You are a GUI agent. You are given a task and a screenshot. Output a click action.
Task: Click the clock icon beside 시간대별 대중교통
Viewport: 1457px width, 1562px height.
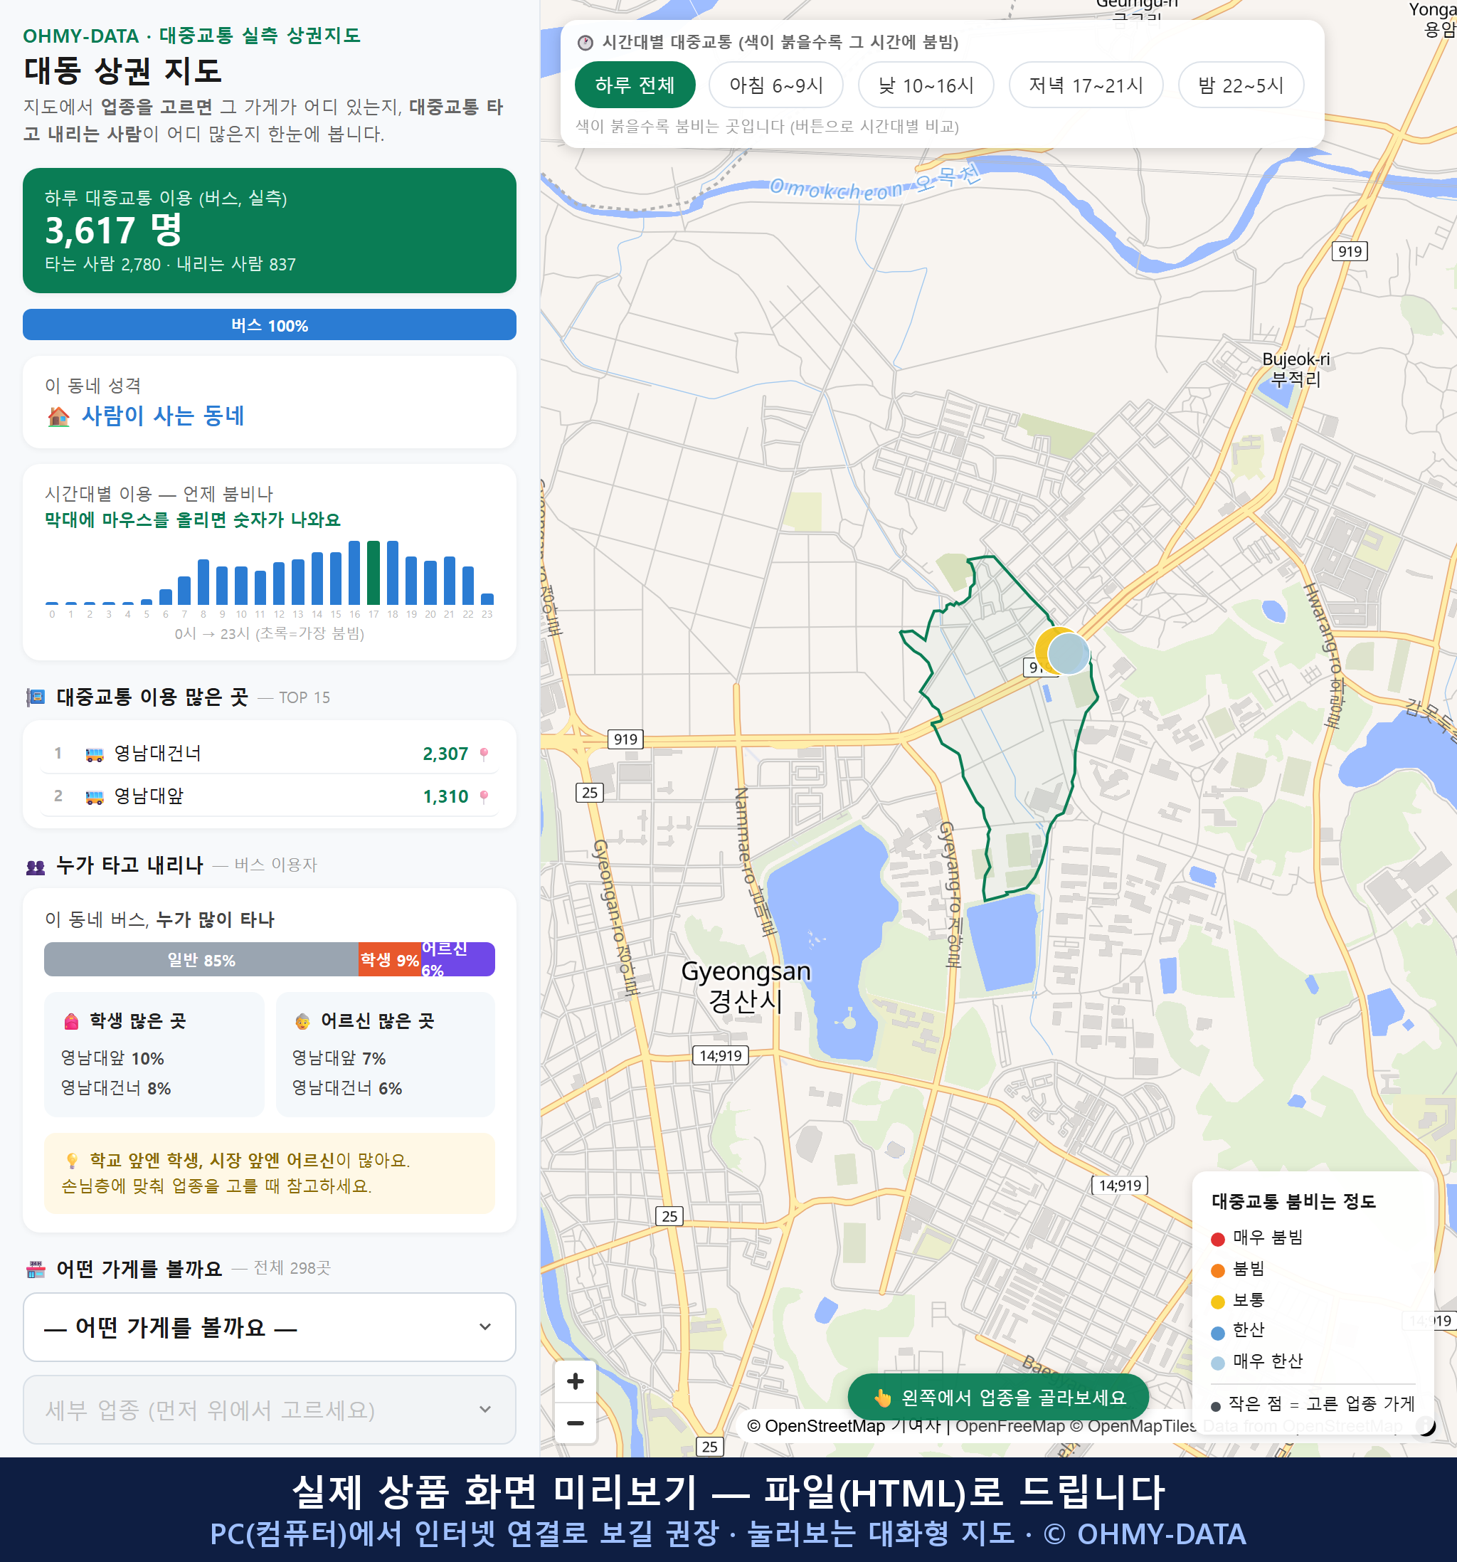586,43
